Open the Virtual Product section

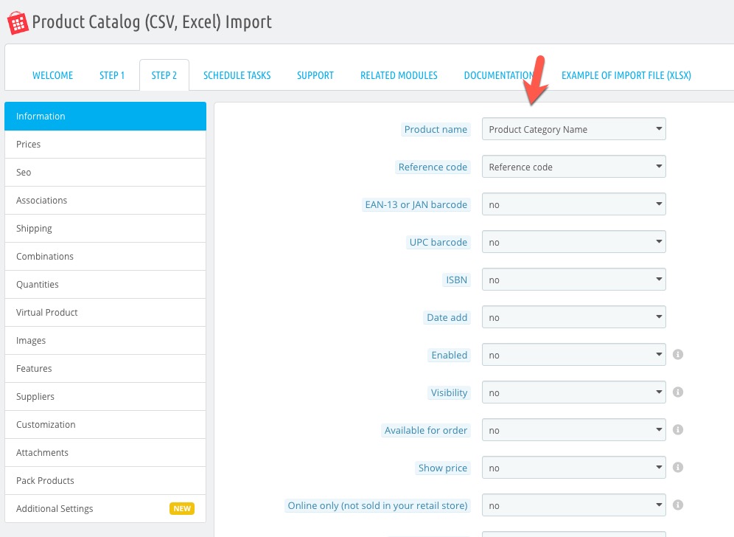tap(105, 313)
